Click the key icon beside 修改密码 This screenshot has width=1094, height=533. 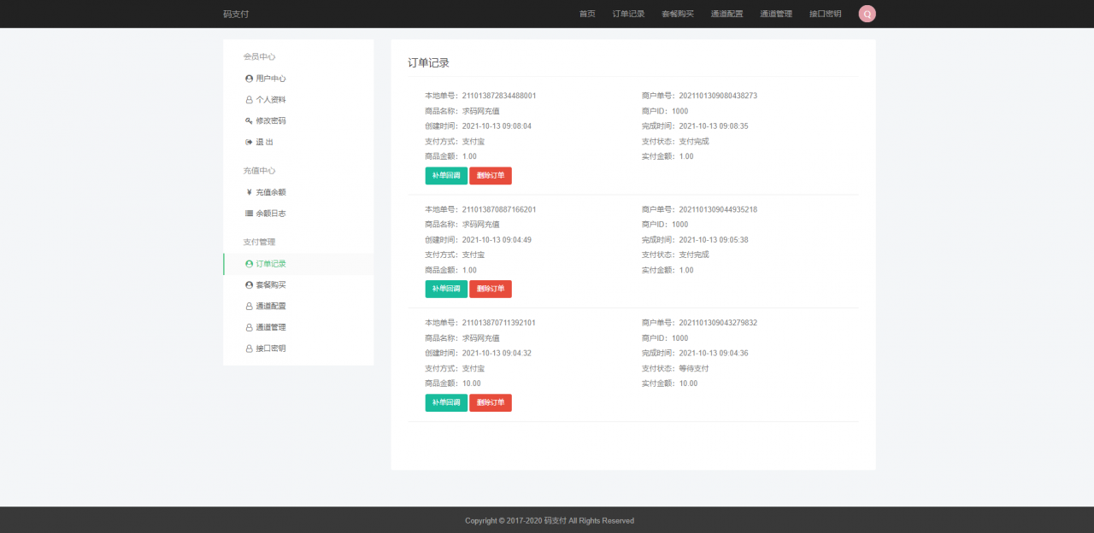(249, 120)
